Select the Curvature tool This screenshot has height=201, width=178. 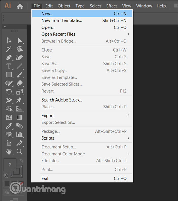(x=20, y=58)
